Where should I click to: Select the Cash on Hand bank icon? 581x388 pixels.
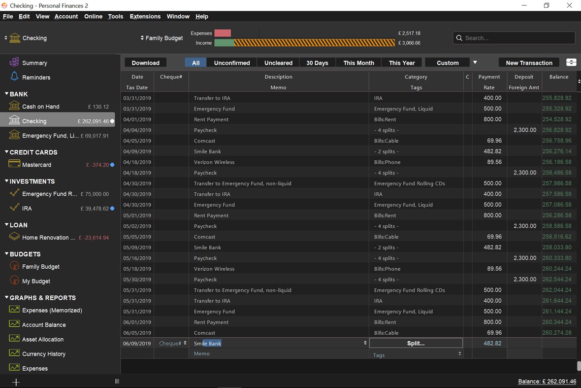coord(14,106)
